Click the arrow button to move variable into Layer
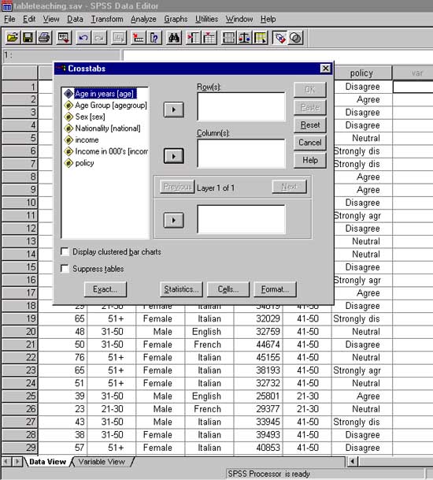 click(x=174, y=220)
